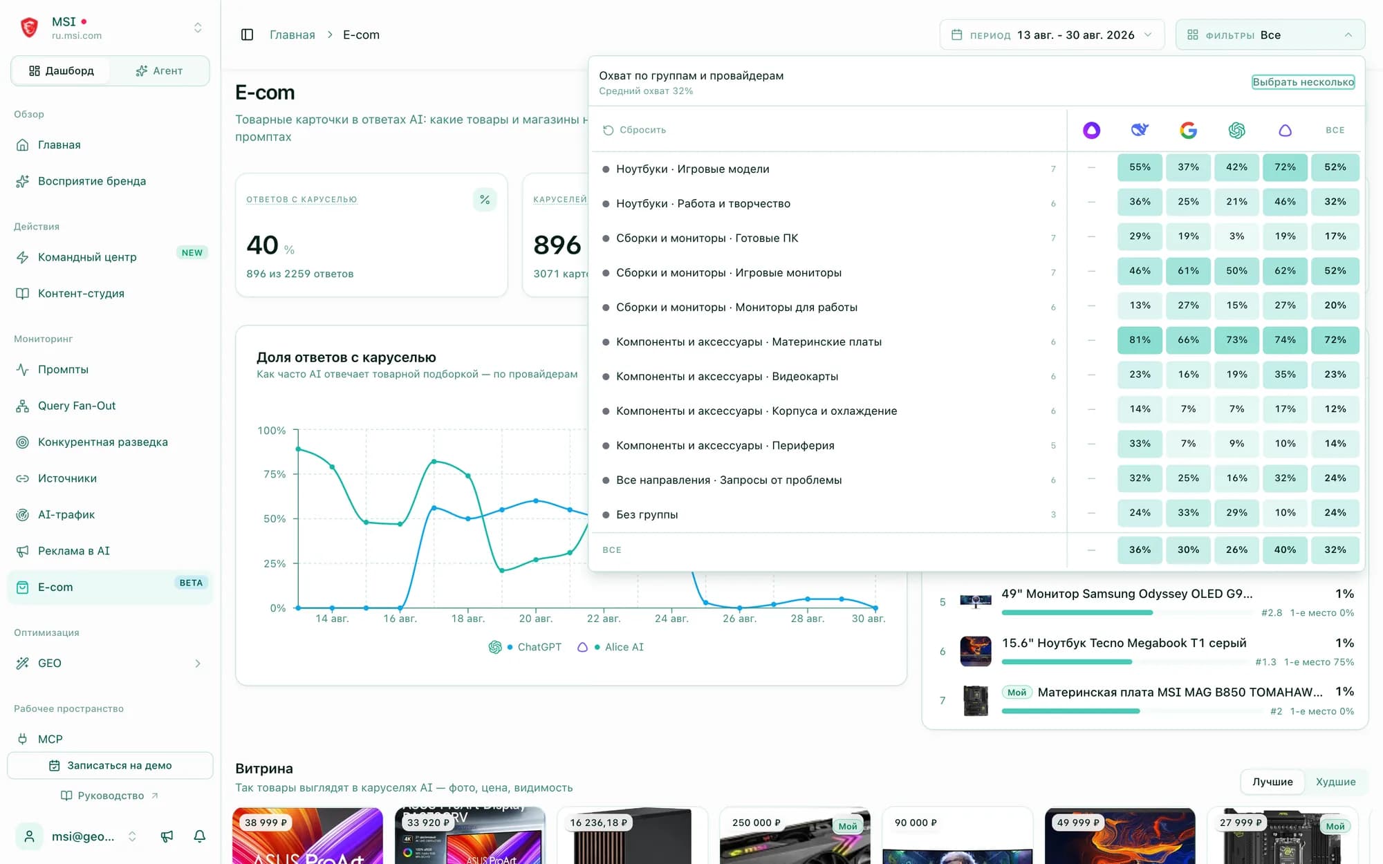Collapse the sidebar with the panel icon
The height and width of the screenshot is (864, 1383).
[x=247, y=35]
